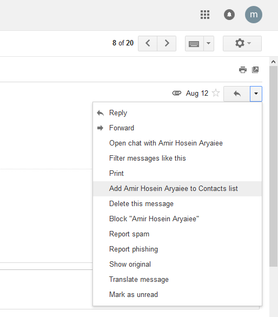Expand the input tools dropdown arrow
The image size is (278, 317).
coord(209,43)
